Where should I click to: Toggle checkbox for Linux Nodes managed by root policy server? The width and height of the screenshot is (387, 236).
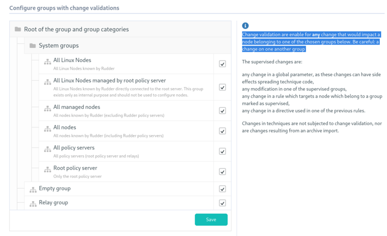tap(223, 87)
